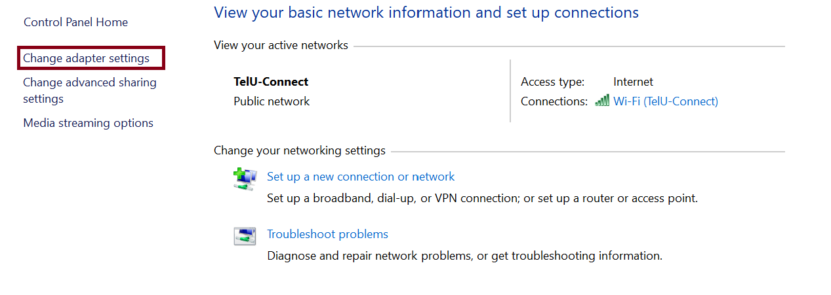
Task: Click the broadband, dial-up, or VPN description
Action: pos(482,198)
